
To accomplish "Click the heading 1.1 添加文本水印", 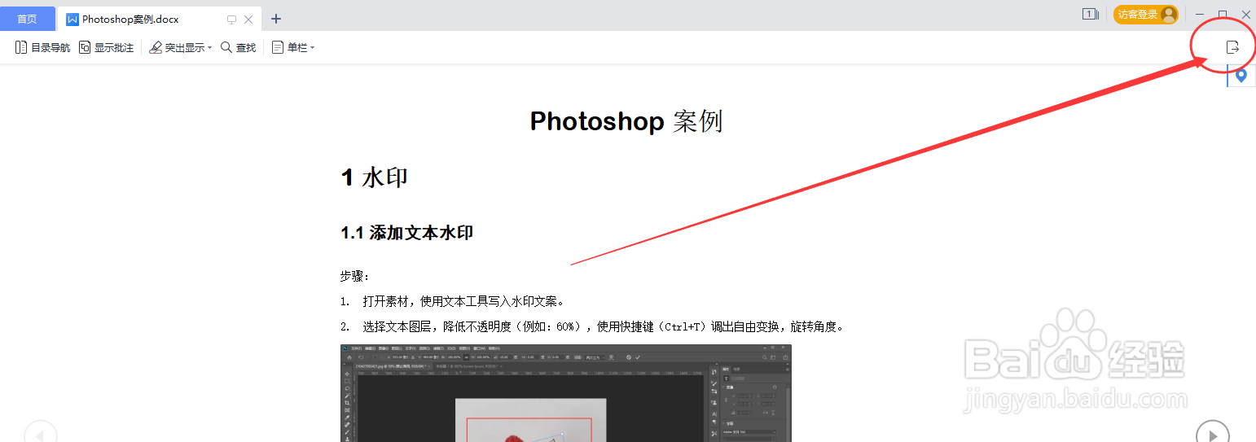I will [x=407, y=233].
